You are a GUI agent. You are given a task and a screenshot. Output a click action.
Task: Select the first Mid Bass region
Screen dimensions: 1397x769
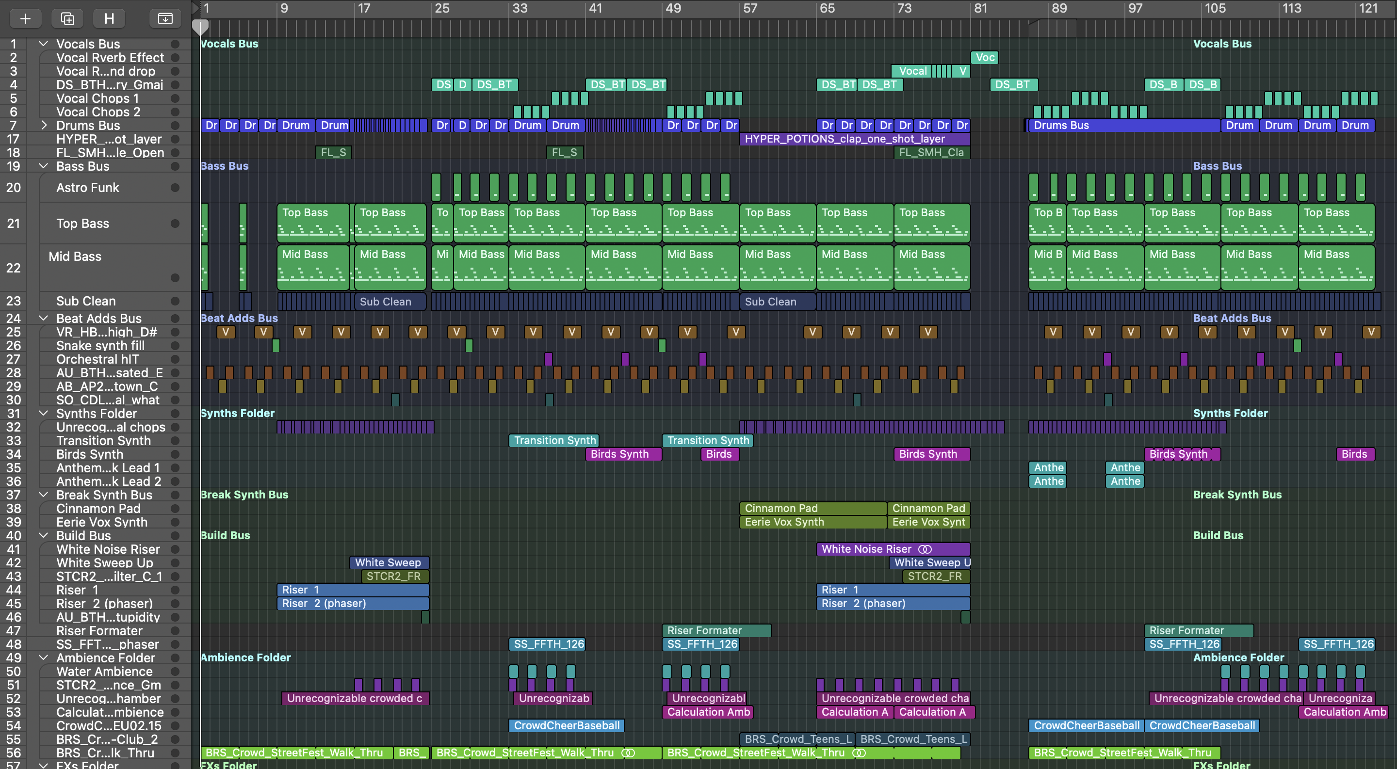click(313, 268)
